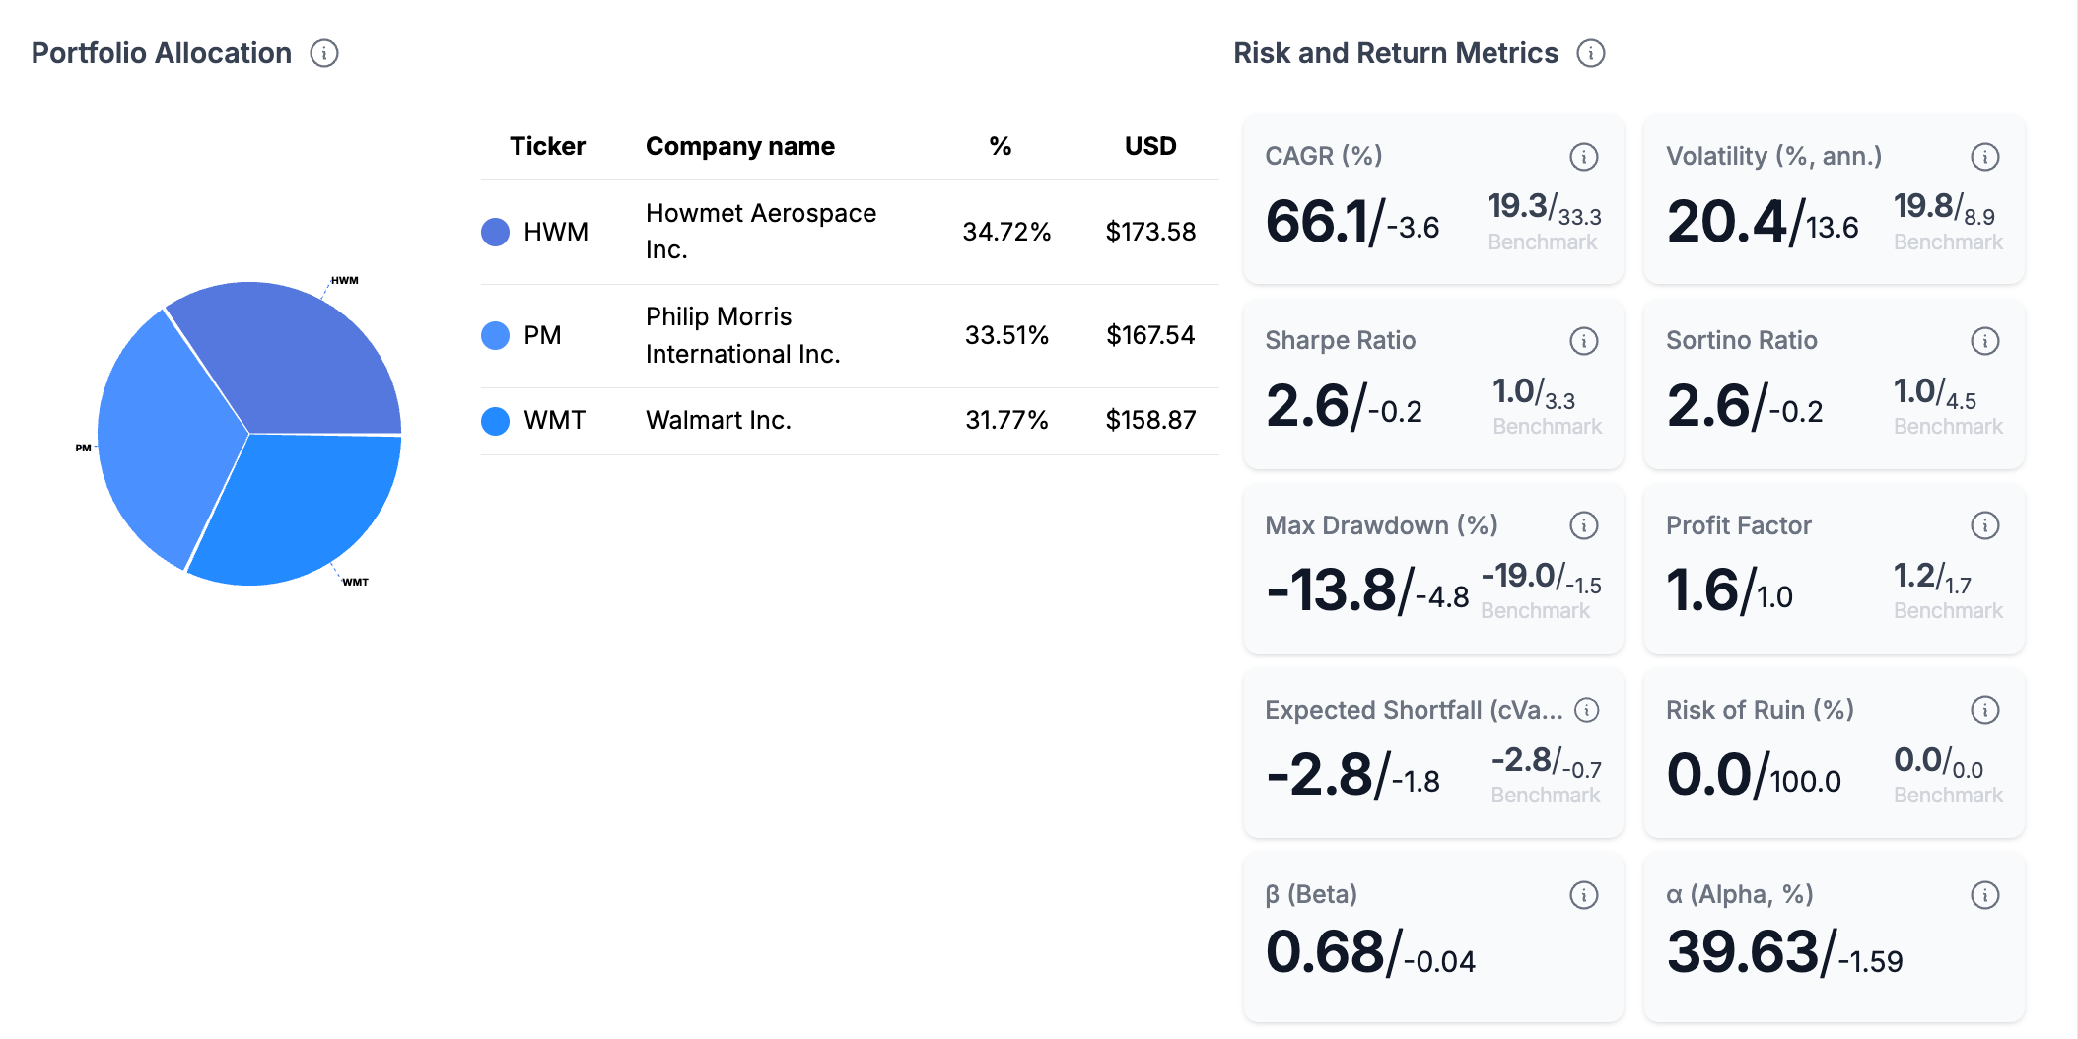This screenshot has height=1039, width=2078.
Task: Open the Sortino Ratio info icon
Action: [x=1984, y=340]
